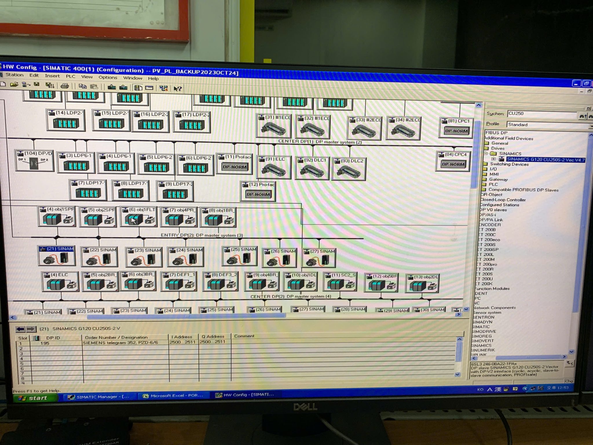The height and width of the screenshot is (445, 593).
Task: Open the Edit menu
Action: click(34, 75)
